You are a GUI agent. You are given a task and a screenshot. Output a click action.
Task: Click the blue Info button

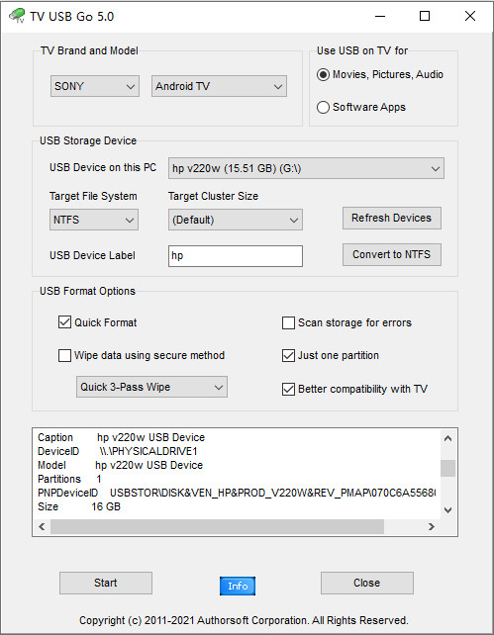[x=238, y=586]
